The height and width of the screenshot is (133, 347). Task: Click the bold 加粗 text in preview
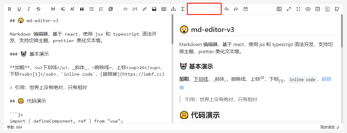coord(184,80)
